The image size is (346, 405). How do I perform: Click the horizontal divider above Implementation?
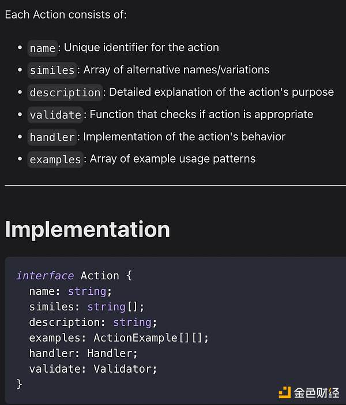pyautogui.click(x=173, y=186)
